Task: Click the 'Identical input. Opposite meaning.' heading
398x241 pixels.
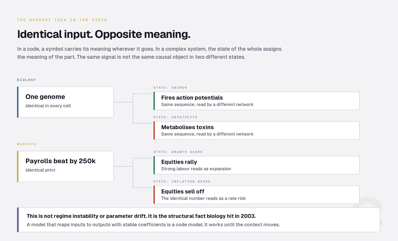Action: point(104,34)
